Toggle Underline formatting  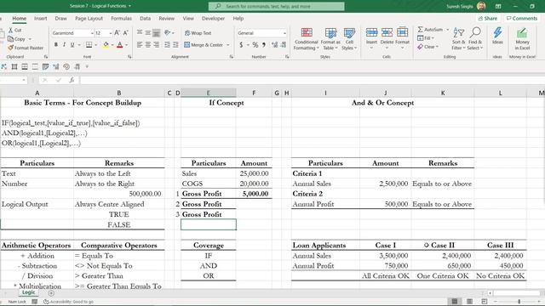pos(72,45)
